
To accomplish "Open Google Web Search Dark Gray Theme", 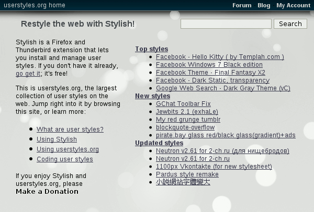I will tap(223, 88).
